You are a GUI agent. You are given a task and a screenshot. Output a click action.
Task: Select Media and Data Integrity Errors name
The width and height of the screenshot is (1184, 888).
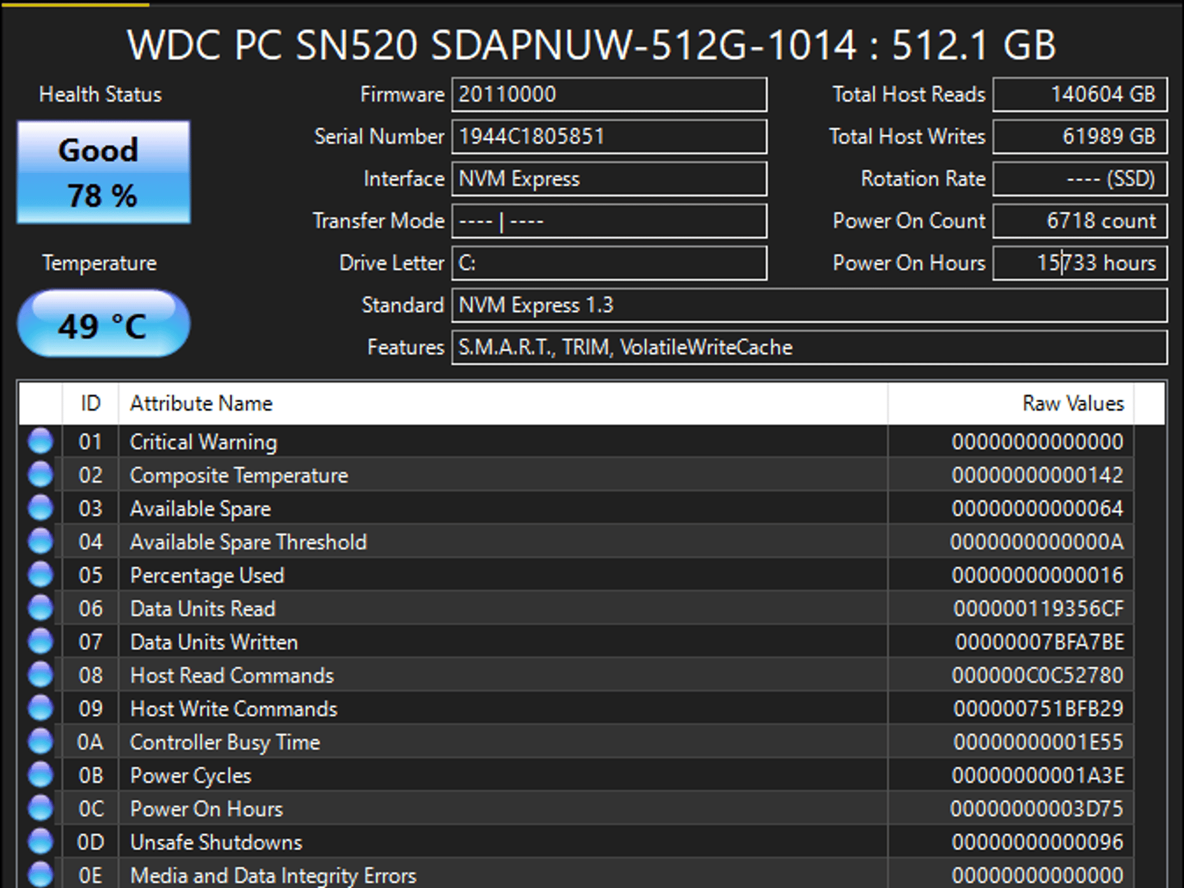pyautogui.click(x=273, y=876)
